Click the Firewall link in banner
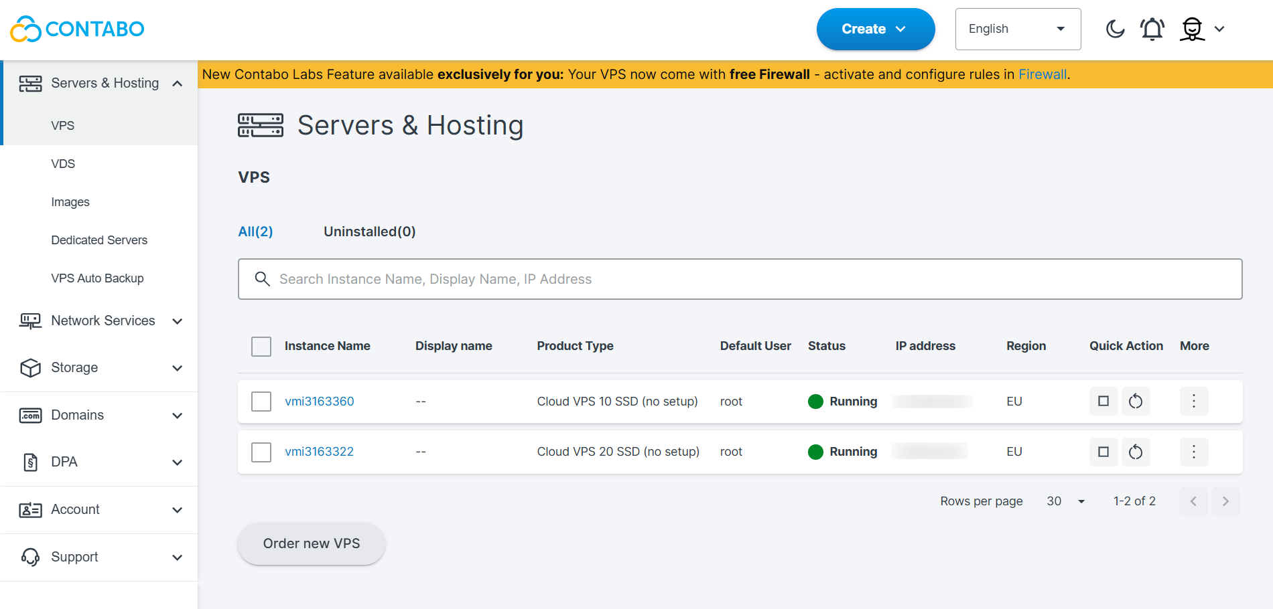The width and height of the screenshot is (1273, 609). [x=1043, y=74]
